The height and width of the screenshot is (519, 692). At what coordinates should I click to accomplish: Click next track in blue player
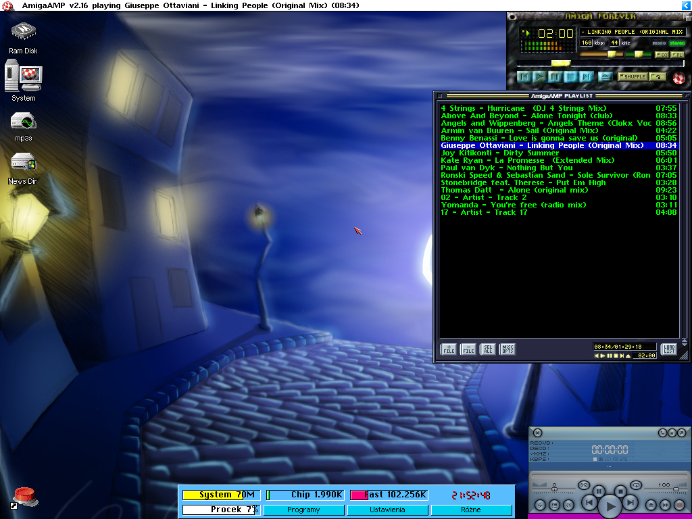[x=631, y=502]
